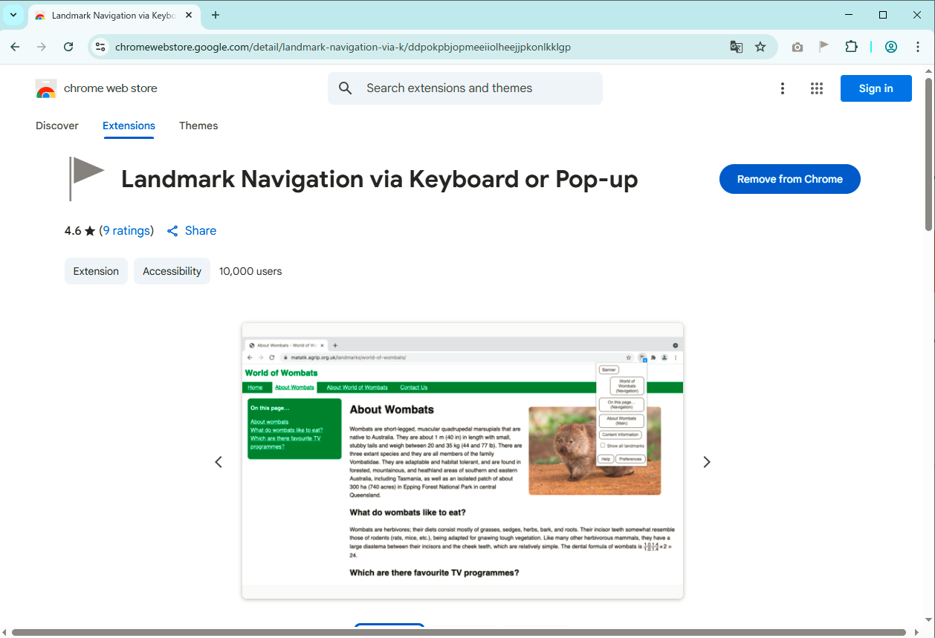Open the tab search dropdown arrow
935x638 pixels.
coord(13,15)
